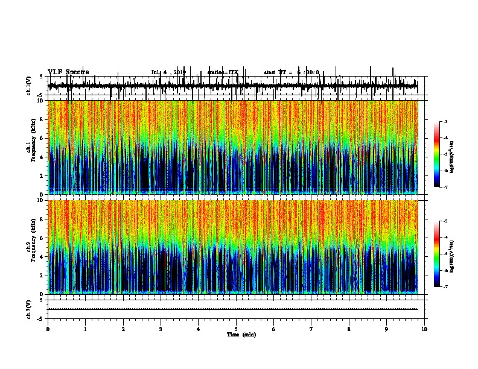Click inside the ch.2 spectrogram panel

pos(233,247)
